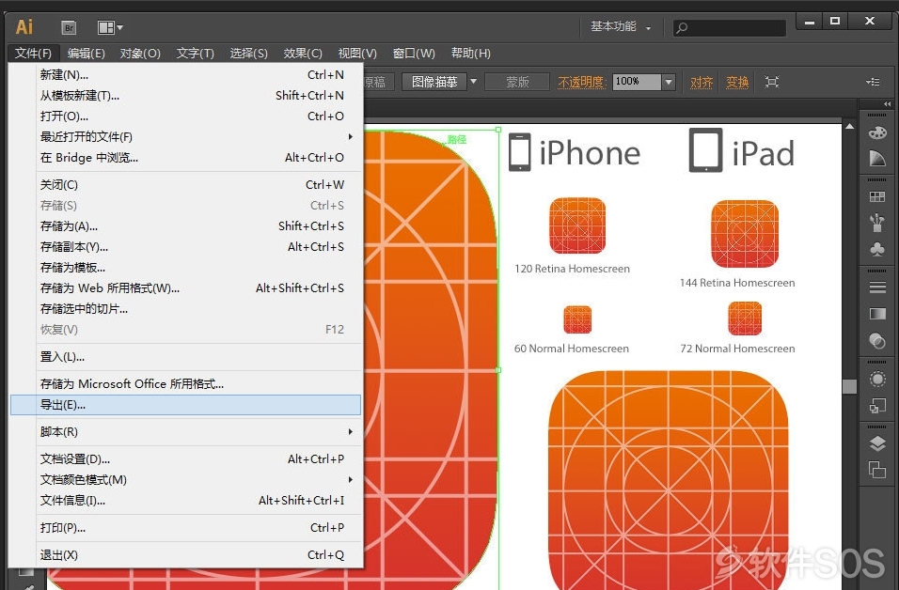Open the 窗口(W) menu

point(414,54)
